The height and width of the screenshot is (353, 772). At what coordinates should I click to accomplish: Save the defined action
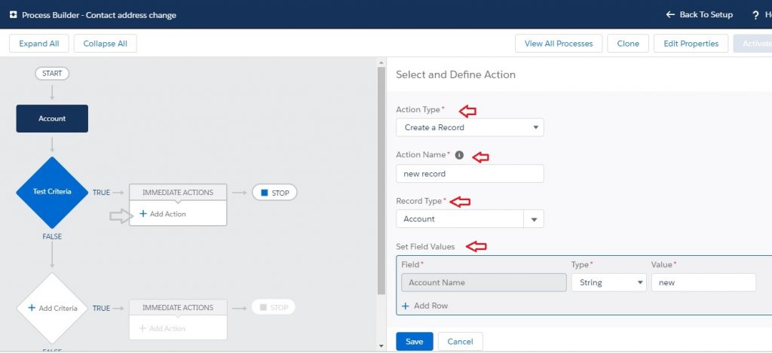(414, 342)
